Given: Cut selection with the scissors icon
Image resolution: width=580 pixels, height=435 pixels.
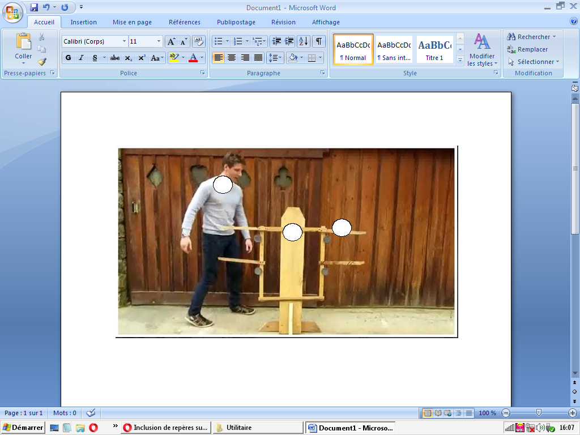Looking at the screenshot, I should [42, 37].
